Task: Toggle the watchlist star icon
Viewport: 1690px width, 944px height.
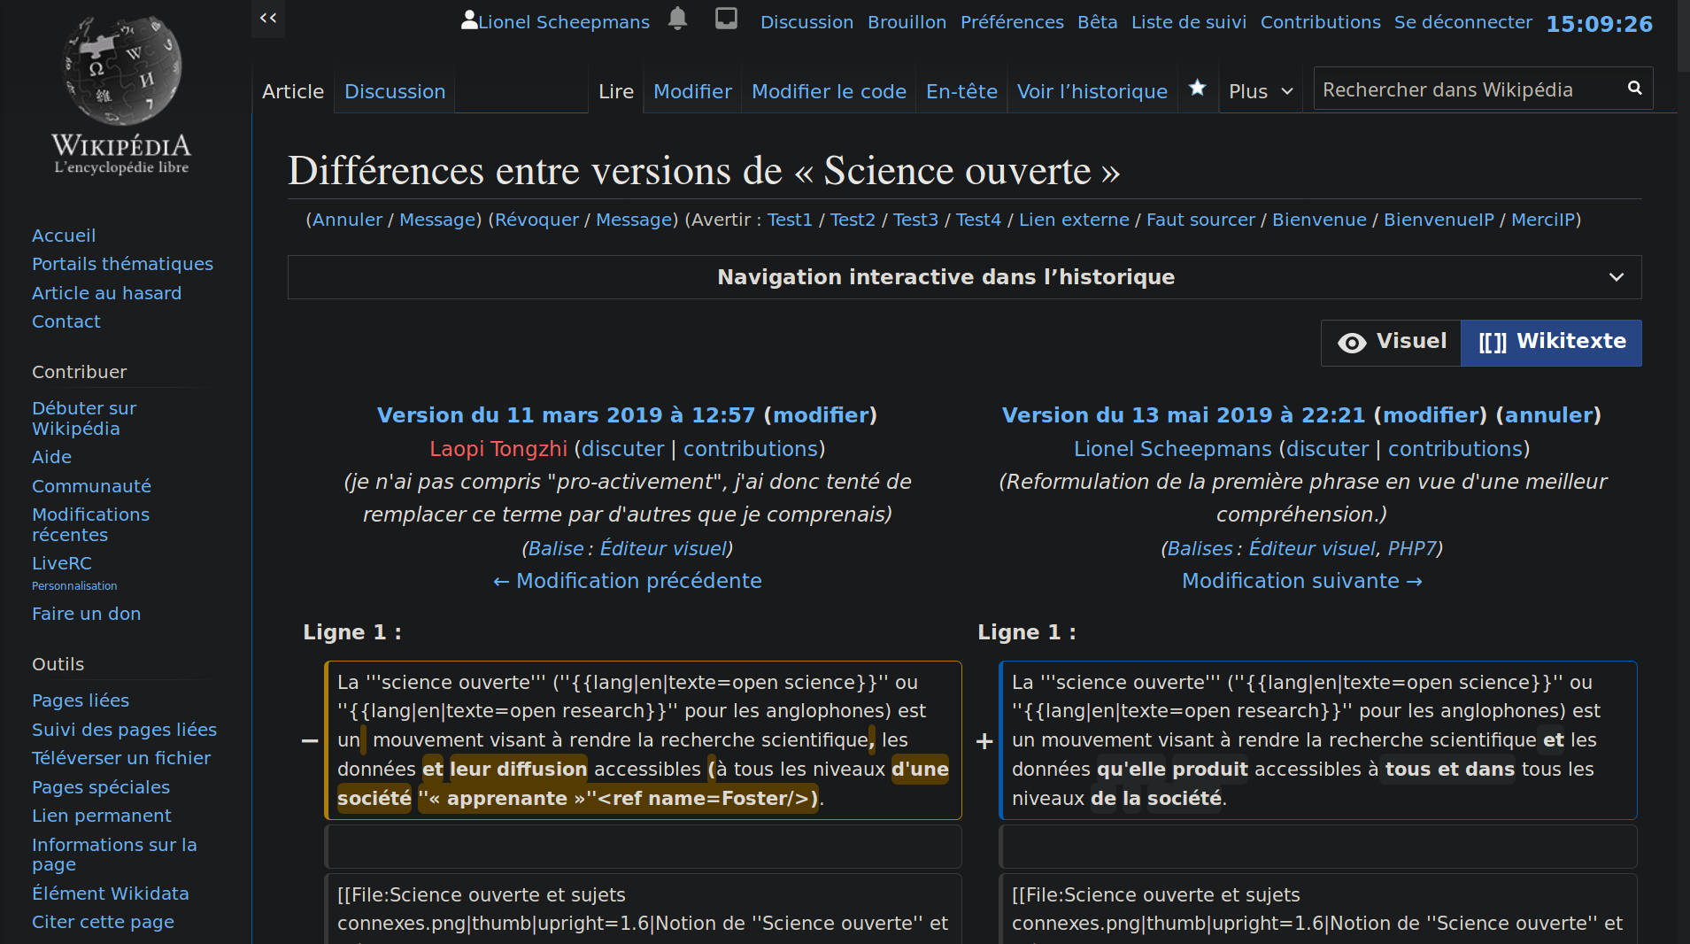Action: (1197, 88)
